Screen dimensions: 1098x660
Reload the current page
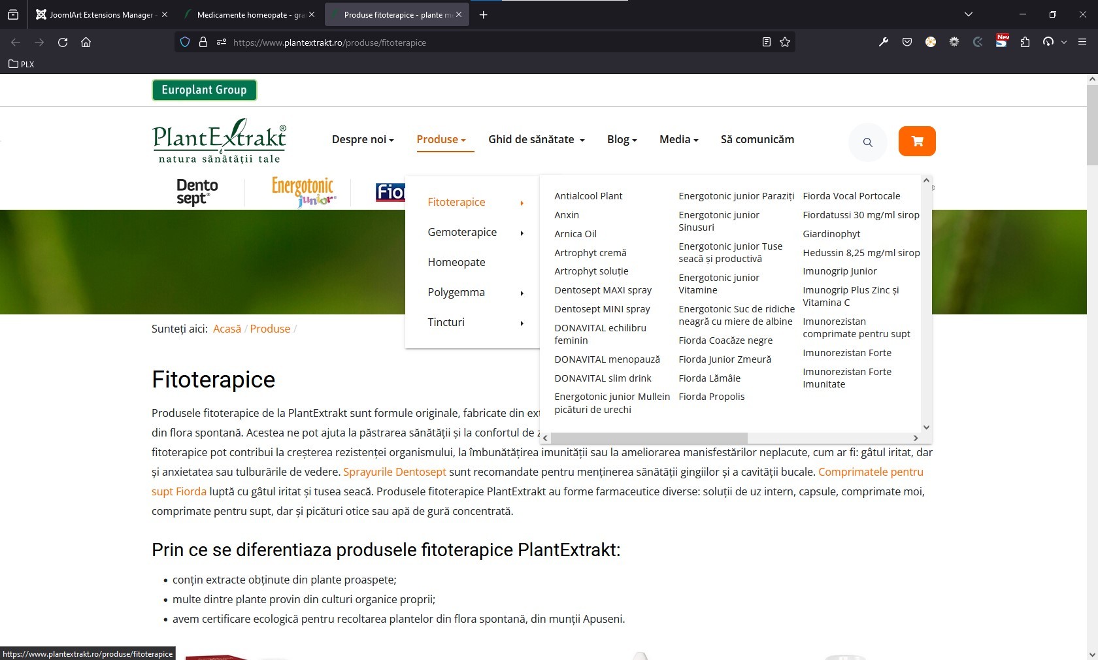63,42
